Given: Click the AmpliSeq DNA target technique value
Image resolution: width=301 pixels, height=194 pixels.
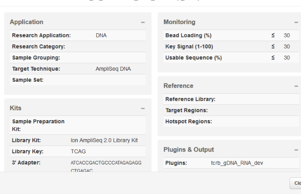Looking at the screenshot, I should (x=113, y=69).
